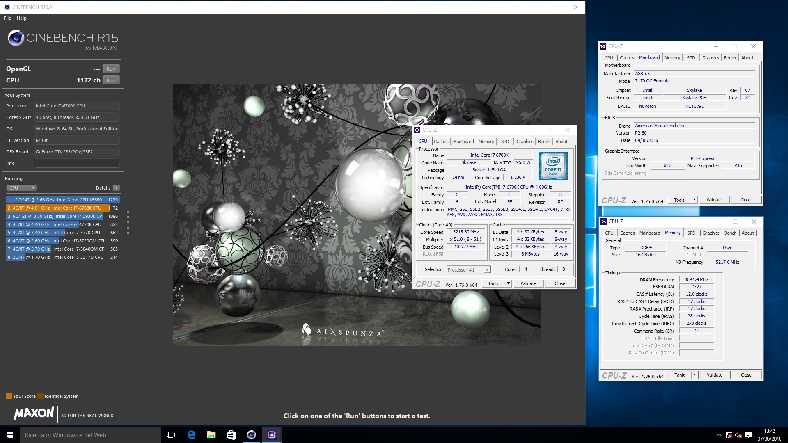Viewport: 788px width, 443px height.
Task: Open the CPU ranking type dropdown
Action: point(21,188)
